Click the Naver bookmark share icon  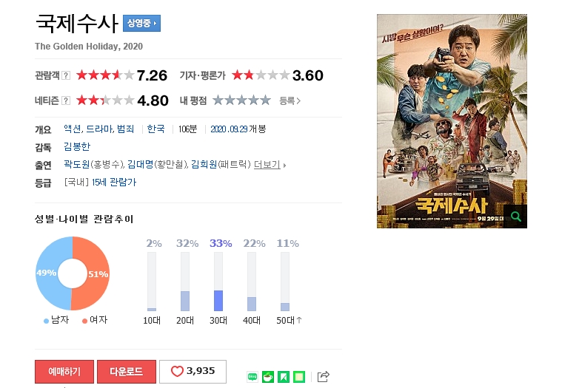pyautogui.click(x=284, y=377)
